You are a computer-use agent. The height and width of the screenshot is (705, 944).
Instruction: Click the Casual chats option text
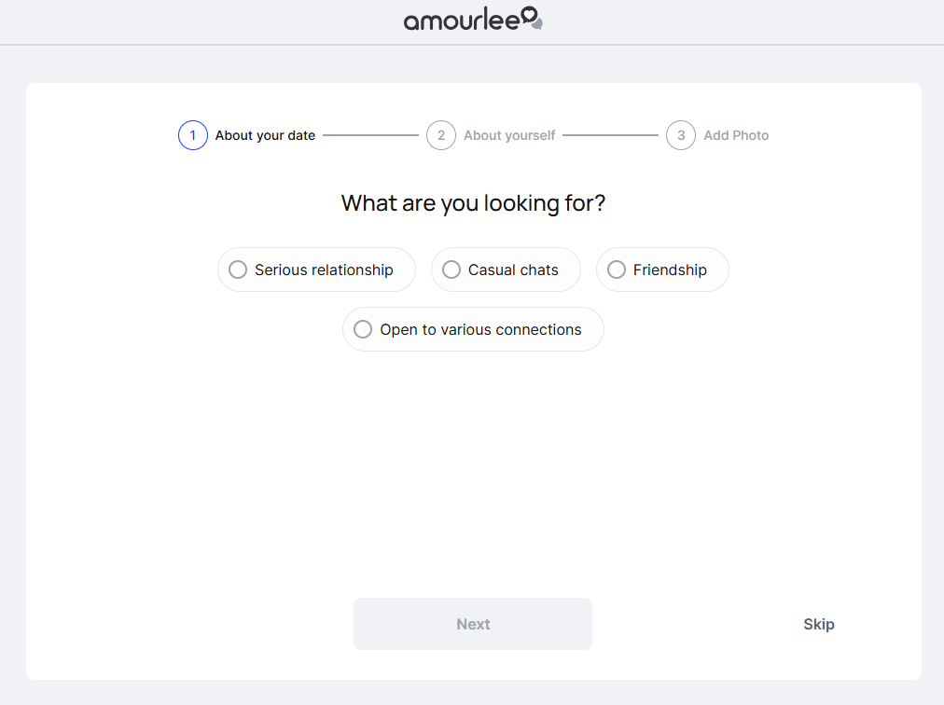tap(513, 270)
